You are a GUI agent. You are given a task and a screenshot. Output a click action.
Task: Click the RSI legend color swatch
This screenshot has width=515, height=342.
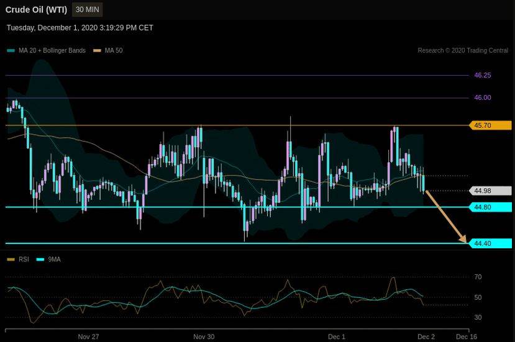click(11, 259)
